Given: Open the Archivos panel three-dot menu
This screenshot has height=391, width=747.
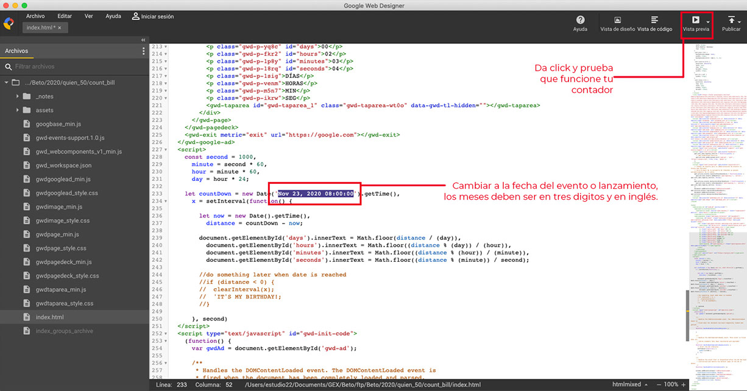Looking at the screenshot, I should click(144, 51).
